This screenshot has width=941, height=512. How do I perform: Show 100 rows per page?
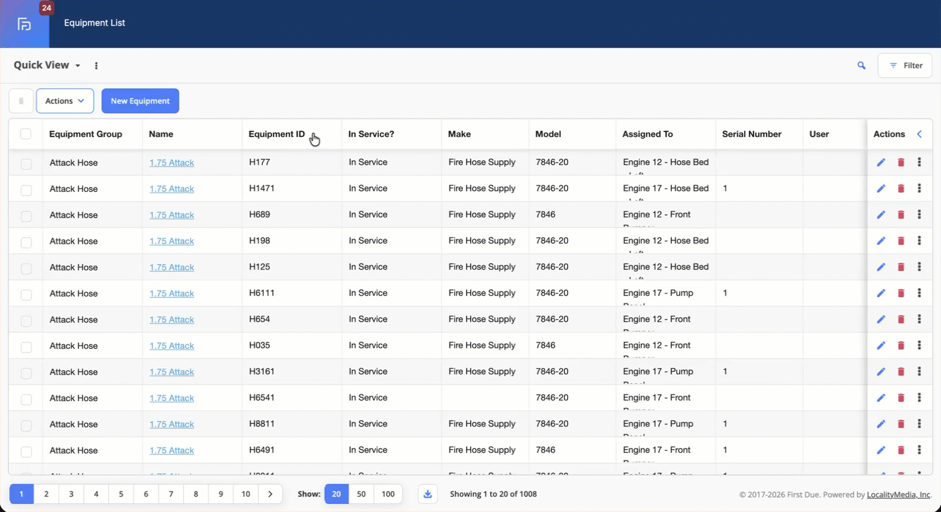click(x=388, y=494)
